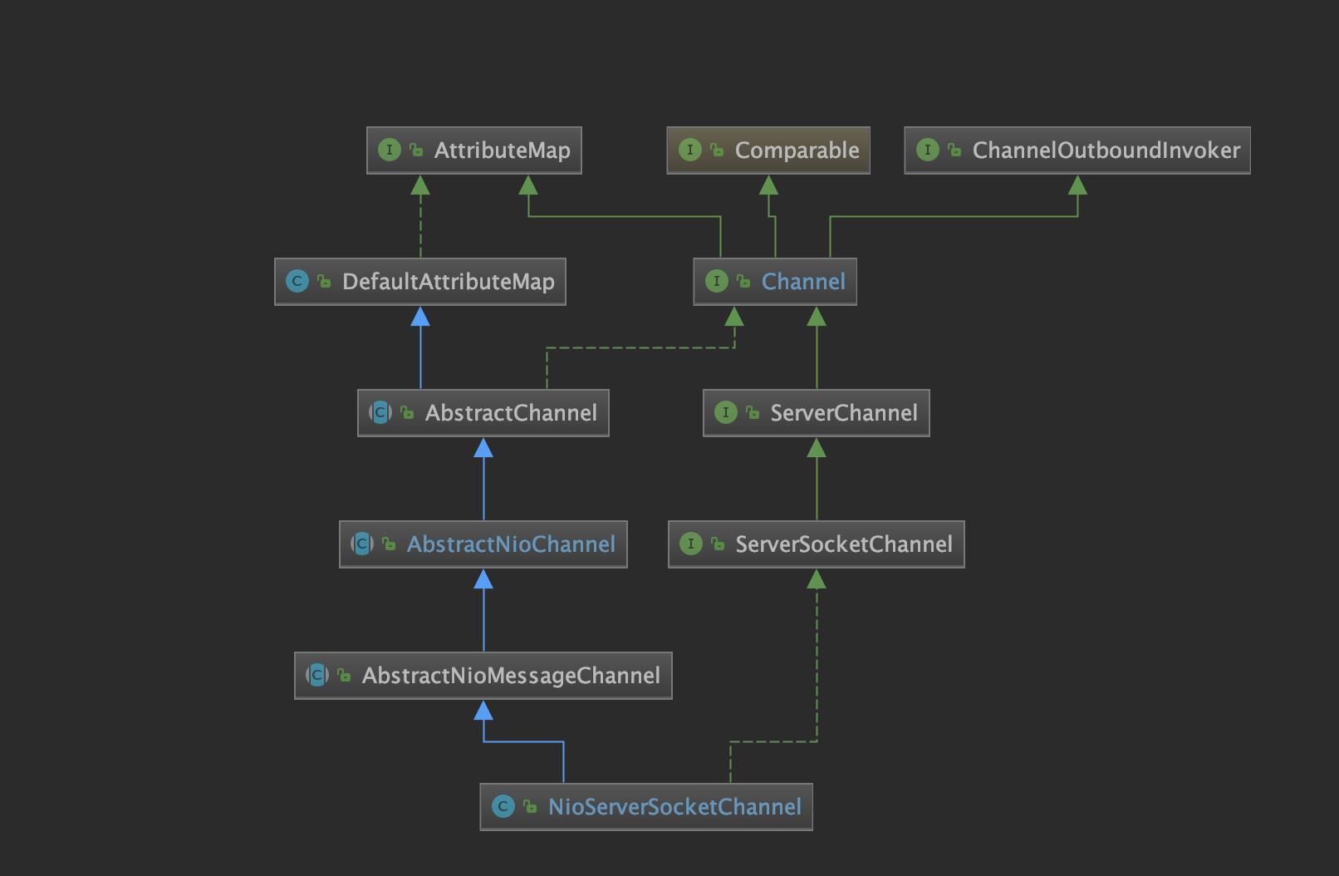
Task: Select the ServerSocketChannel label text
Action: pos(844,544)
